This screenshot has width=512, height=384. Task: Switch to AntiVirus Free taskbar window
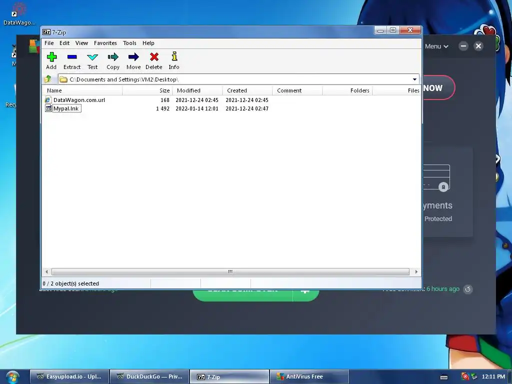(x=309, y=377)
